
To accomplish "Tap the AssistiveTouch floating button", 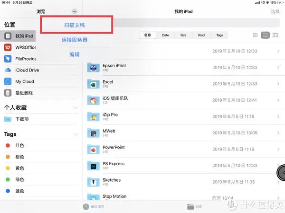I will [281, 173].
